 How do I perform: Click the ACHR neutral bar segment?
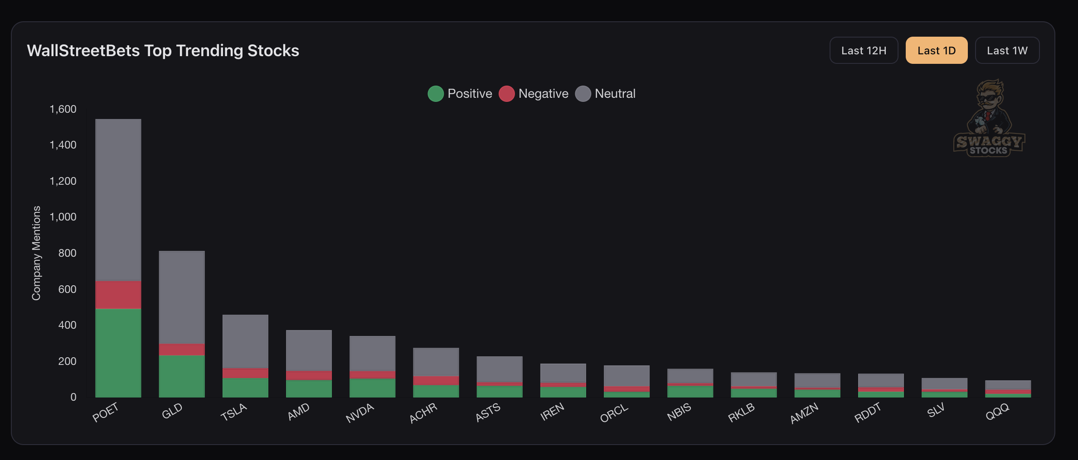pos(436,362)
